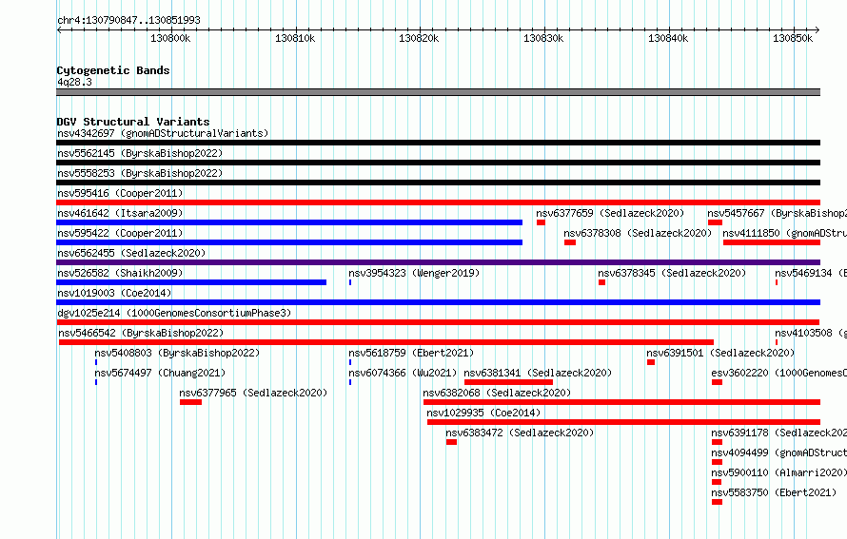Select nsv5457667 ByrskaBishop label
This screenshot has height=539, width=847.
point(778,213)
